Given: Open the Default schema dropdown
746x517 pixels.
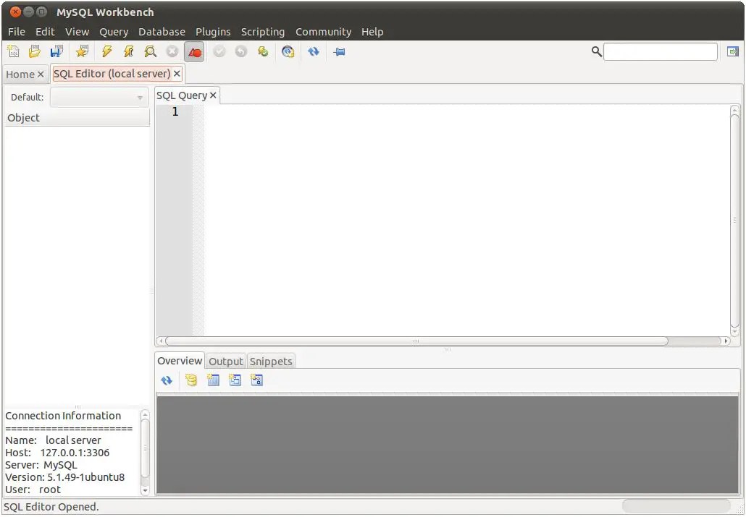Looking at the screenshot, I should point(99,98).
